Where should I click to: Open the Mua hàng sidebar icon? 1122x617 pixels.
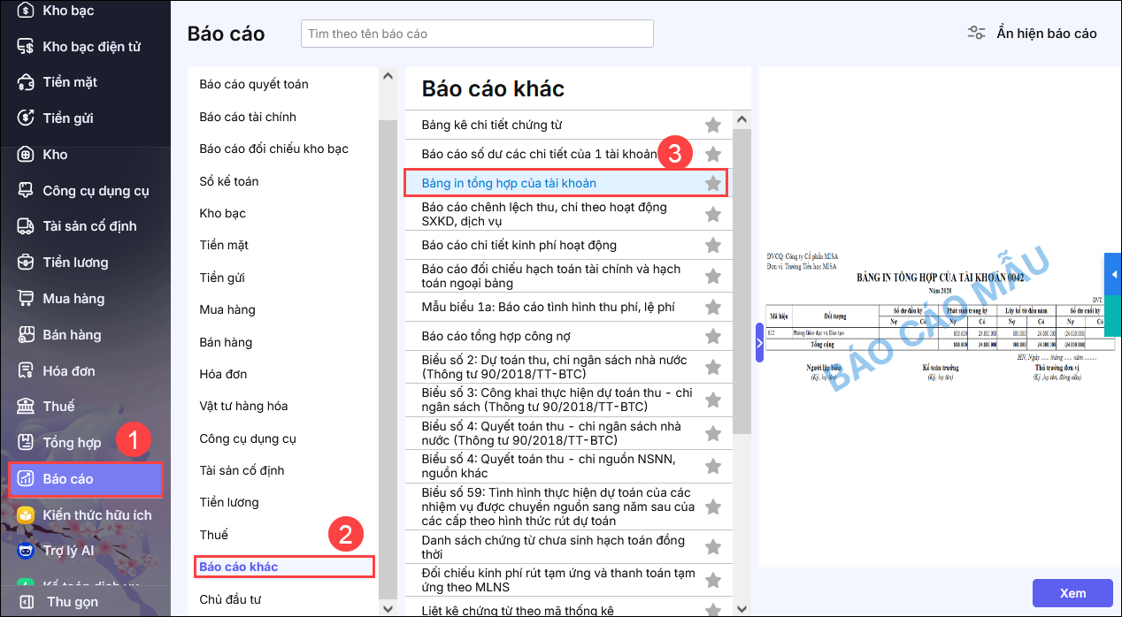[x=27, y=299]
